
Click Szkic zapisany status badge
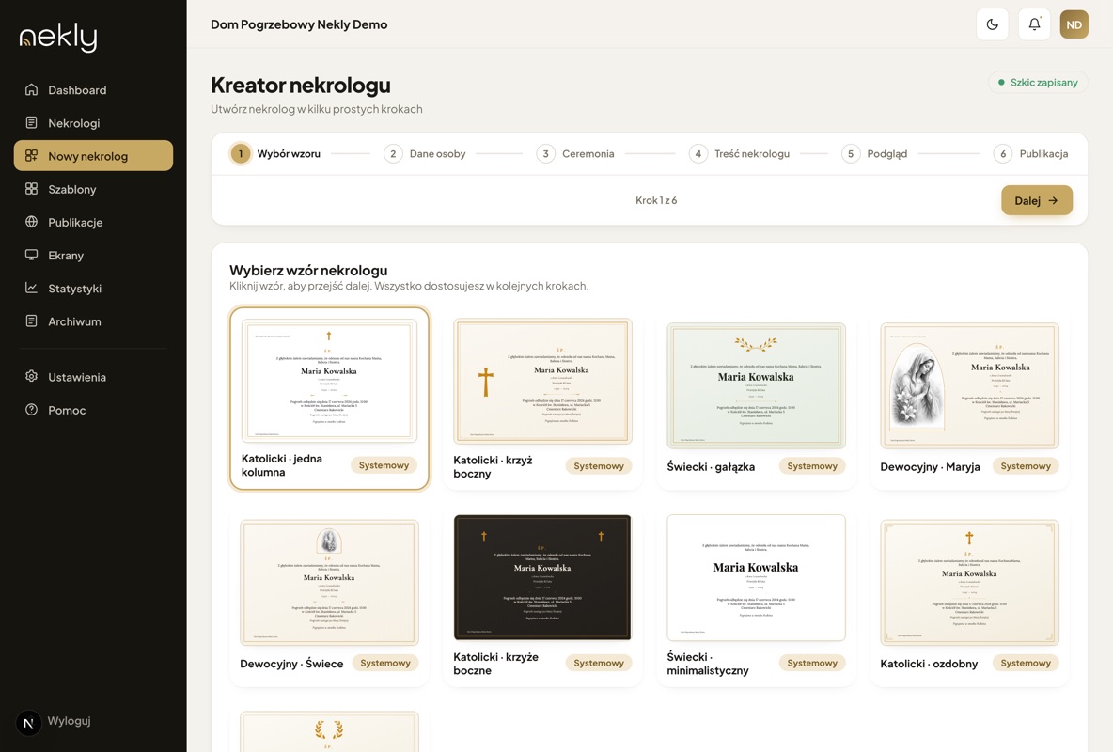pos(1038,83)
